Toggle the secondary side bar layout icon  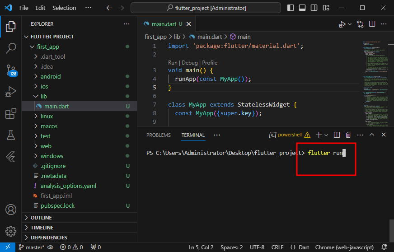[314, 8]
